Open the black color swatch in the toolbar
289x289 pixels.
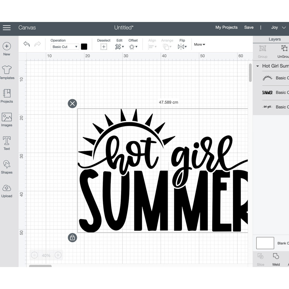tap(84, 47)
